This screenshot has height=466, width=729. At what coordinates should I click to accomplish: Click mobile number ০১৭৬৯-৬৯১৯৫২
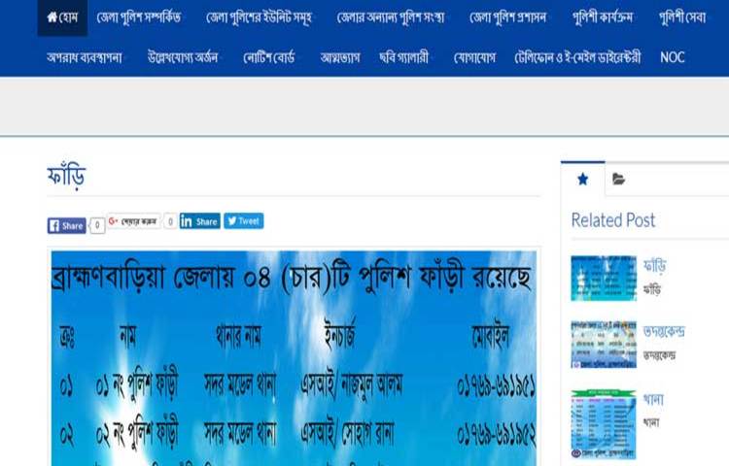pyautogui.click(x=497, y=434)
